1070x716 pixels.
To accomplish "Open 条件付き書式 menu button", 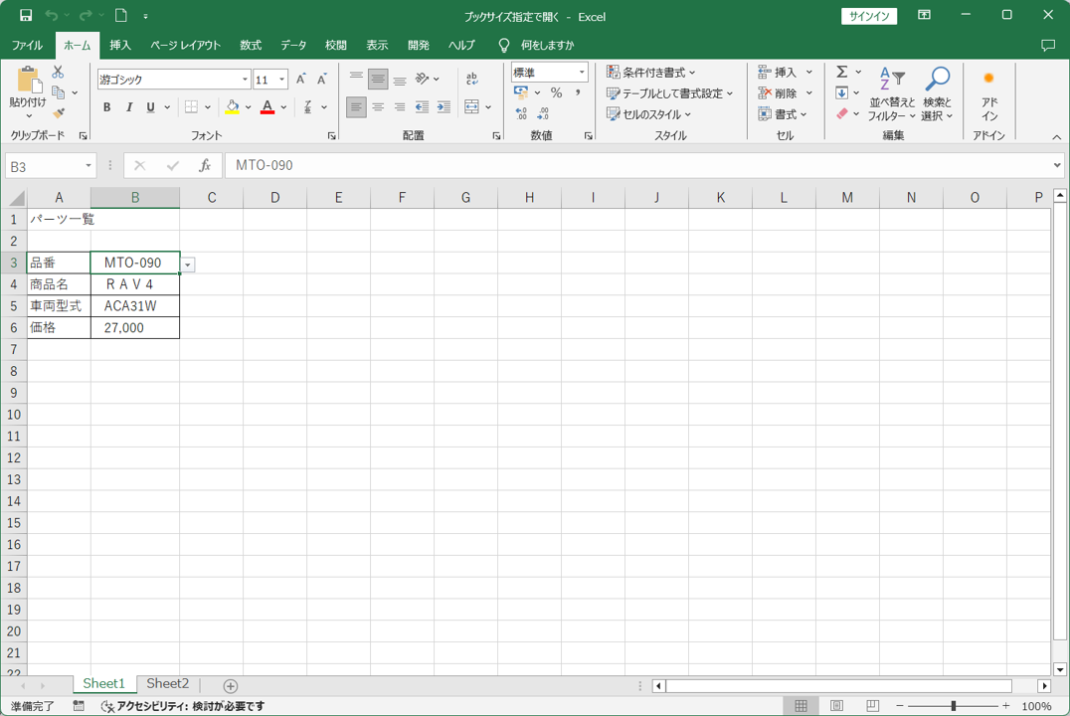I will 651,73.
